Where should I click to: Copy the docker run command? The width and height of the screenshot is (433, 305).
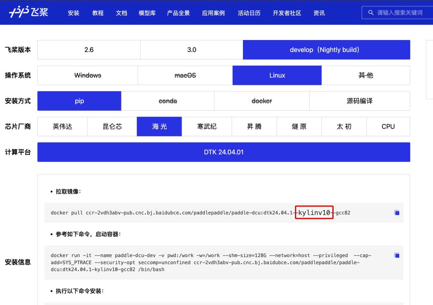coord(397,255)
